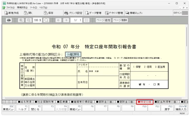
Task: Select account type 1 保管
Action: [x=138, y=67]
